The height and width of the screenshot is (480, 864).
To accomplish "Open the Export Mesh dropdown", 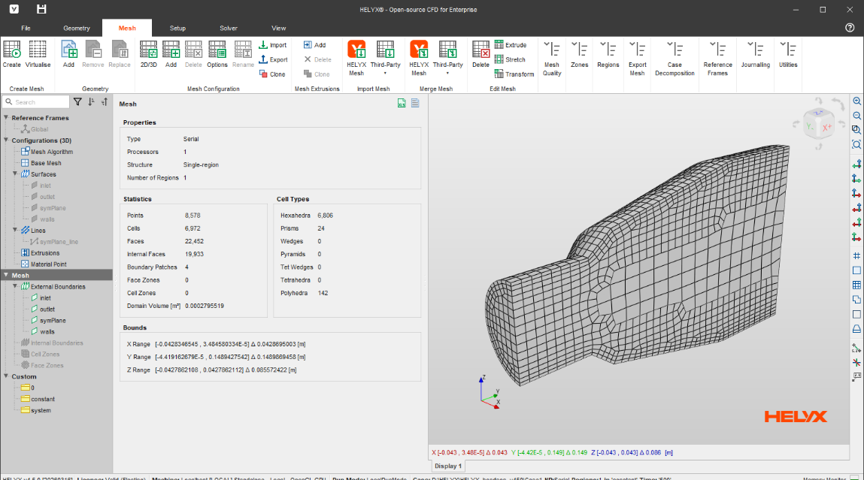I will [637, 59].
